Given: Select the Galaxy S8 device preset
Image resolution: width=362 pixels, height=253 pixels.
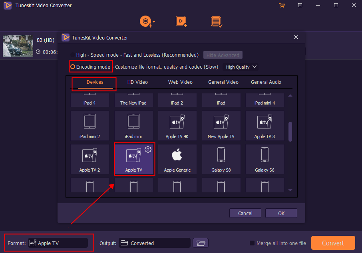Looking at the screenshot, I should pyautogui.click(x=221, y=159).
